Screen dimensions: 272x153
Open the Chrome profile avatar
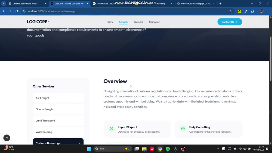[262, 11]
